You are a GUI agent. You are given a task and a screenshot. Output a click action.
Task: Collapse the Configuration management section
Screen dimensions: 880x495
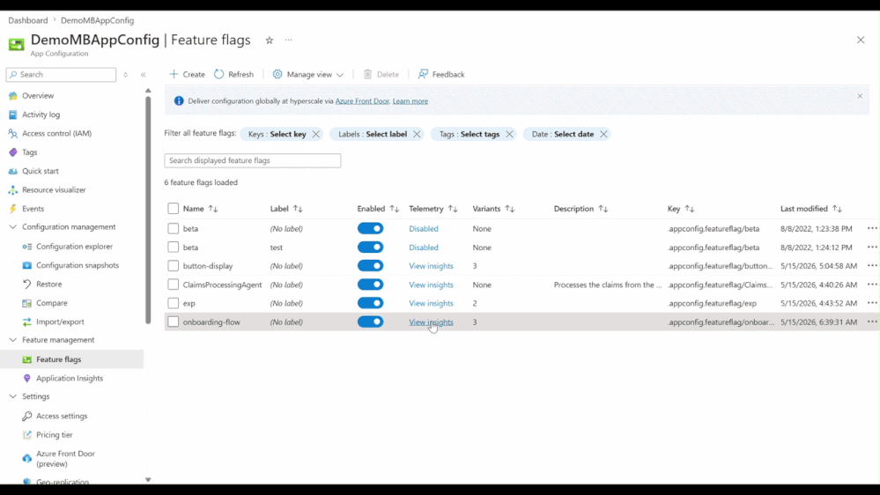tap(13, 226)
